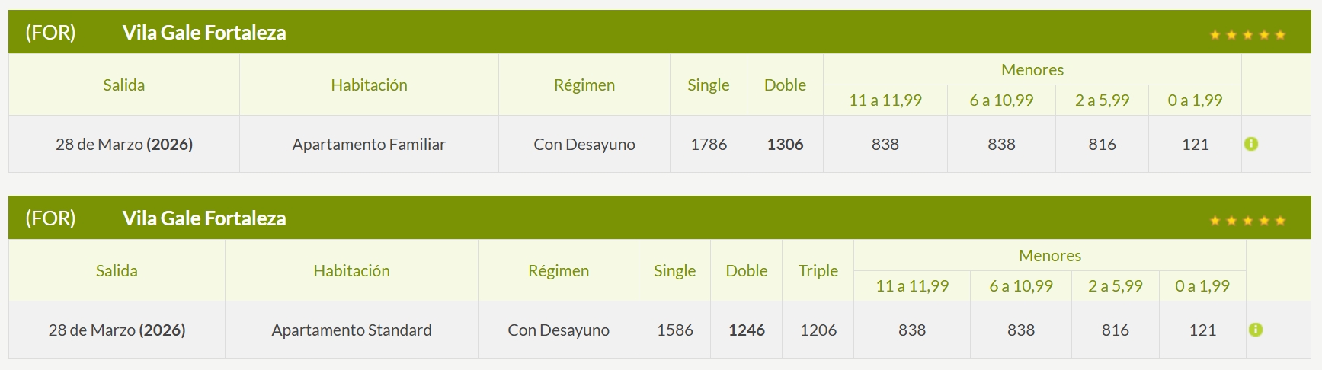Click Con Desayuno in the Apartamento Standard row

(558, 330)
